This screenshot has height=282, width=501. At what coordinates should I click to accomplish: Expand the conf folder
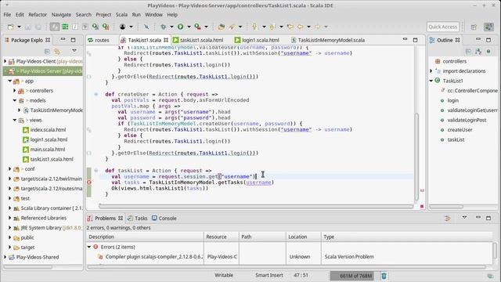pos(10,169)
